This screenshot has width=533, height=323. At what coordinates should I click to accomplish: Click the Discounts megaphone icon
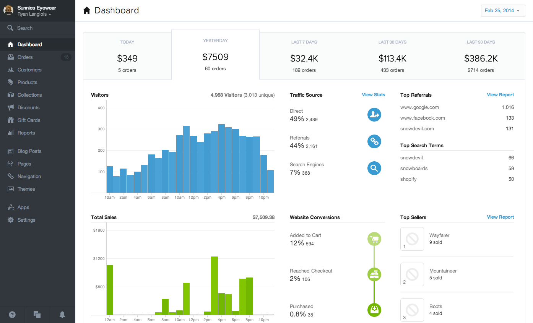coord(10,107)
